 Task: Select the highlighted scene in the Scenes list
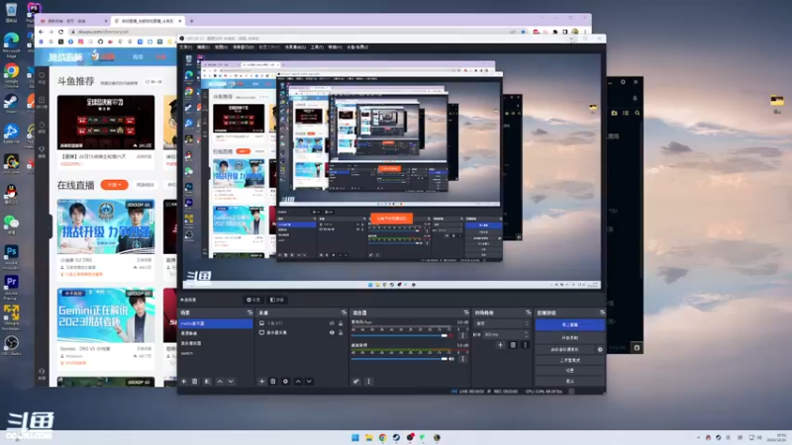point(216,323)
